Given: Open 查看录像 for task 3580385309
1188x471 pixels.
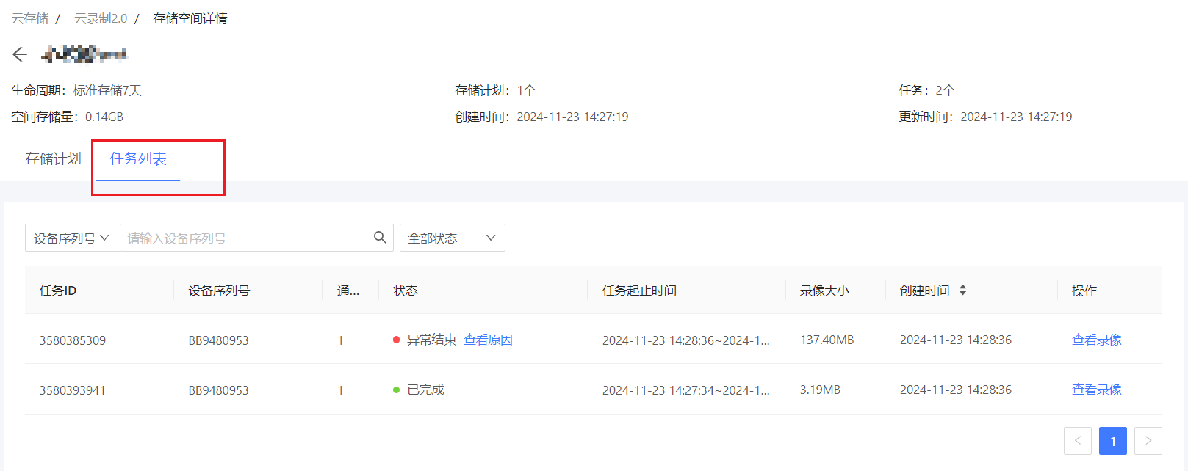Looking at the screenshot, I should [x=1096, y=340].
